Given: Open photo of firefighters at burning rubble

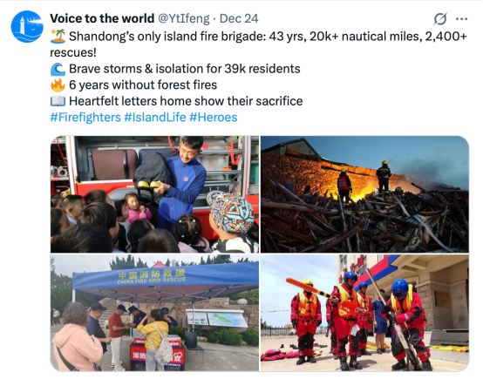Looking at the screenshot, I should tap(364, 194).
